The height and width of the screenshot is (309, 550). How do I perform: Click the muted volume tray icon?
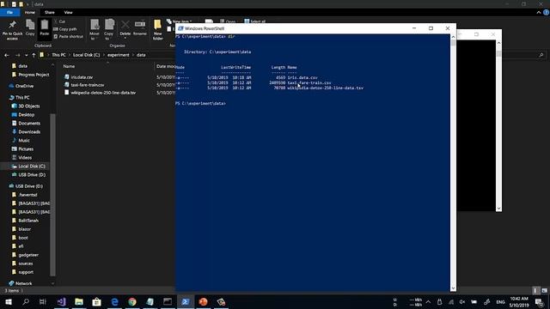click(462, 301)
